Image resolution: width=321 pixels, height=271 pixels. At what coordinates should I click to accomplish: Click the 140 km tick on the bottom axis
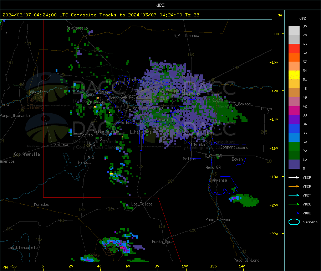242,266
